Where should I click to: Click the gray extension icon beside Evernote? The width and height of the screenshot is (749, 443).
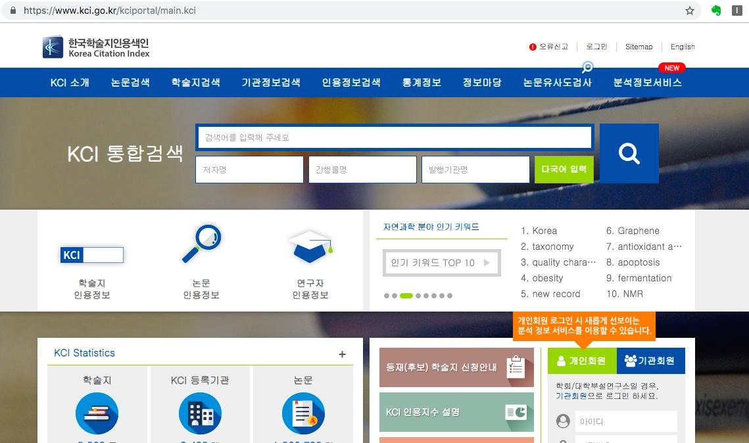tap(737, 11)
